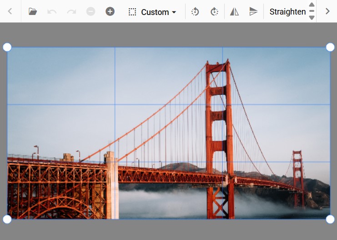Zoom out with the minus icon
Image resolution: width=337 pixels, height=240 pixels.
[x=91, y=11]
